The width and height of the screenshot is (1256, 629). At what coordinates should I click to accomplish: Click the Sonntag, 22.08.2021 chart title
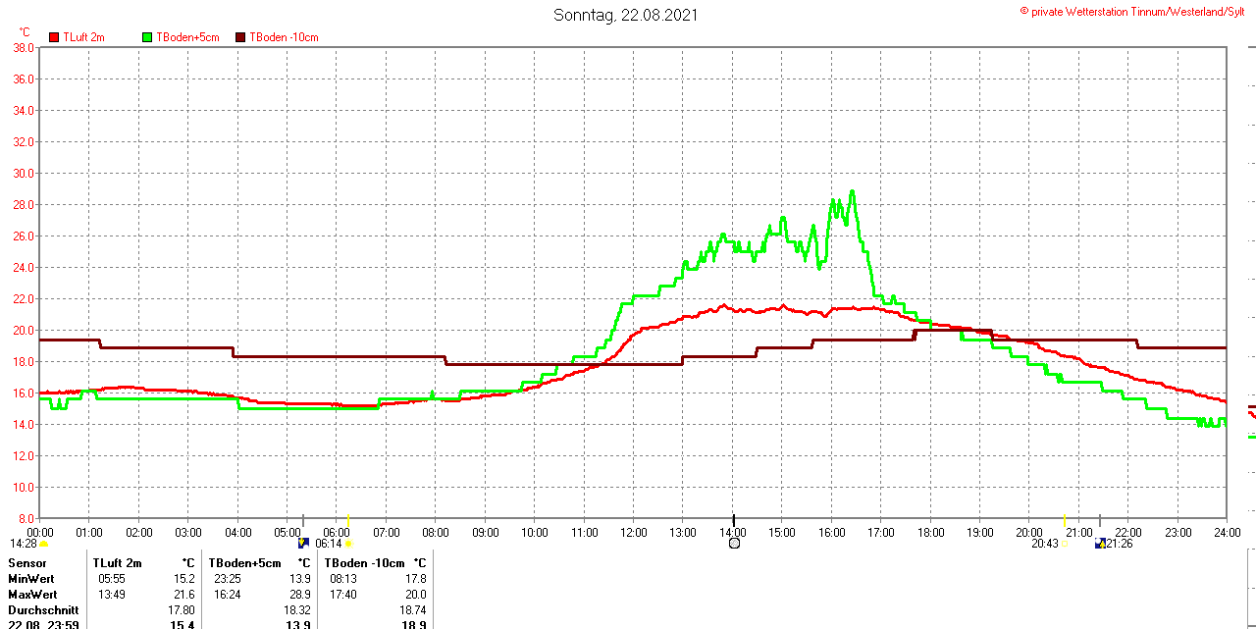626,15
